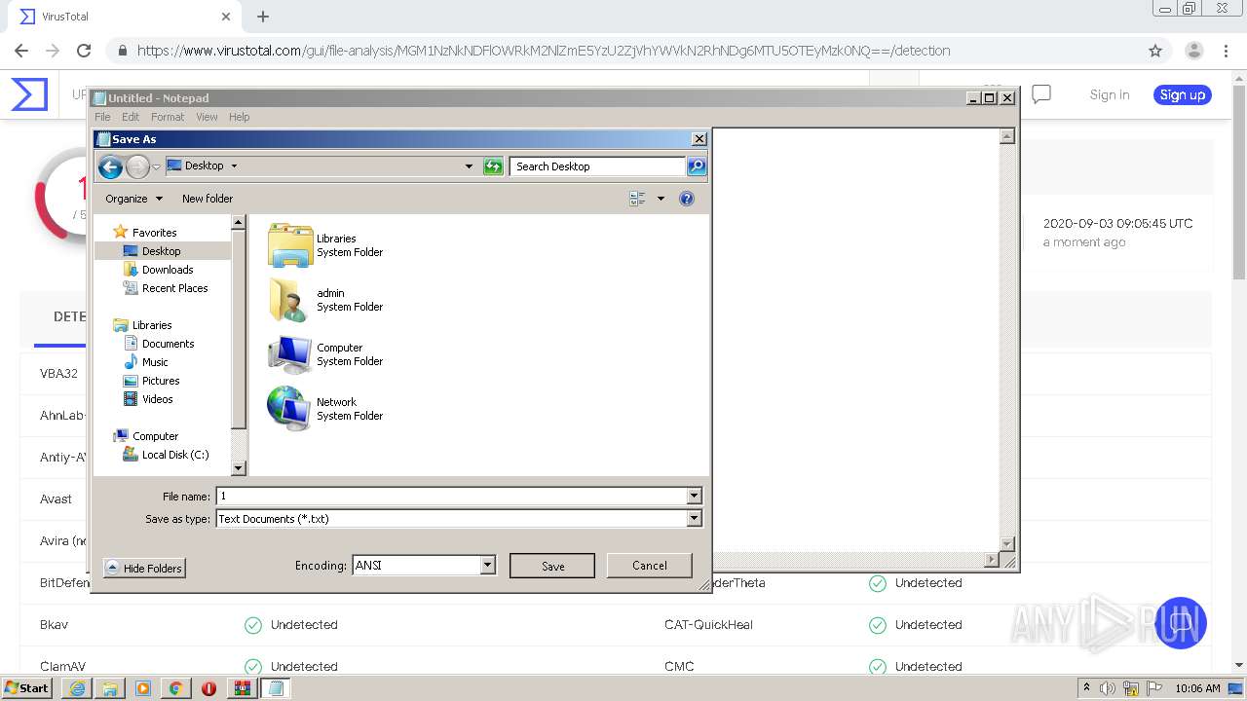Refresh the Desktop location in Save As
Screen dimensions: 1247x701
click(493, 166)
